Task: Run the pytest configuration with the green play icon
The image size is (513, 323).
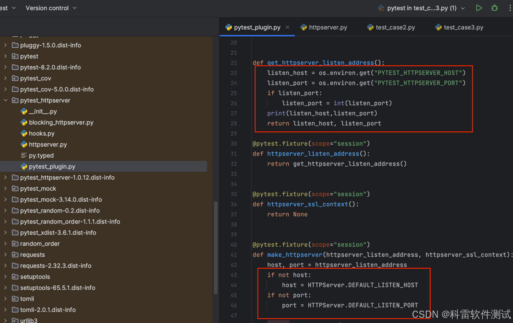Action: click(x=479, y=8)
